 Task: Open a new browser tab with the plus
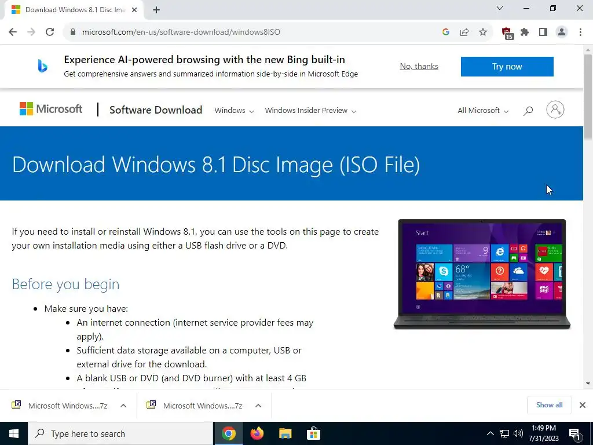pos(156,10)
